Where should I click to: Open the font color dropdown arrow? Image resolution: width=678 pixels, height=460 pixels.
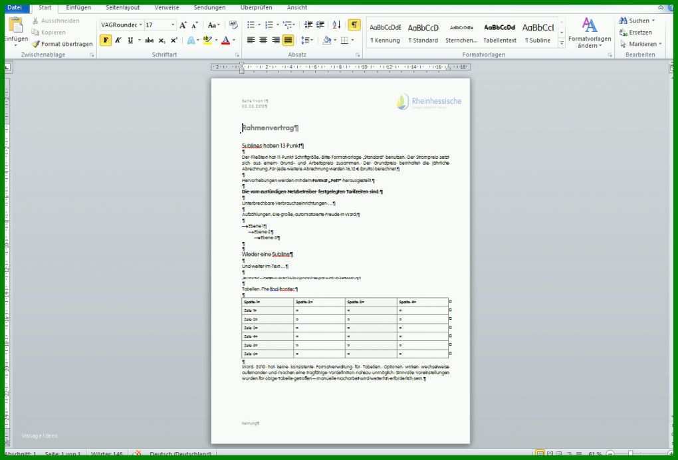(234, 40)
